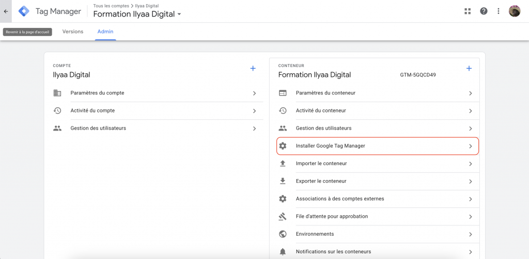This screenshot has height=259, width=529.
Task: Click the Tous les comptes breadcrumb link
Action: click(x=111, y=6)
